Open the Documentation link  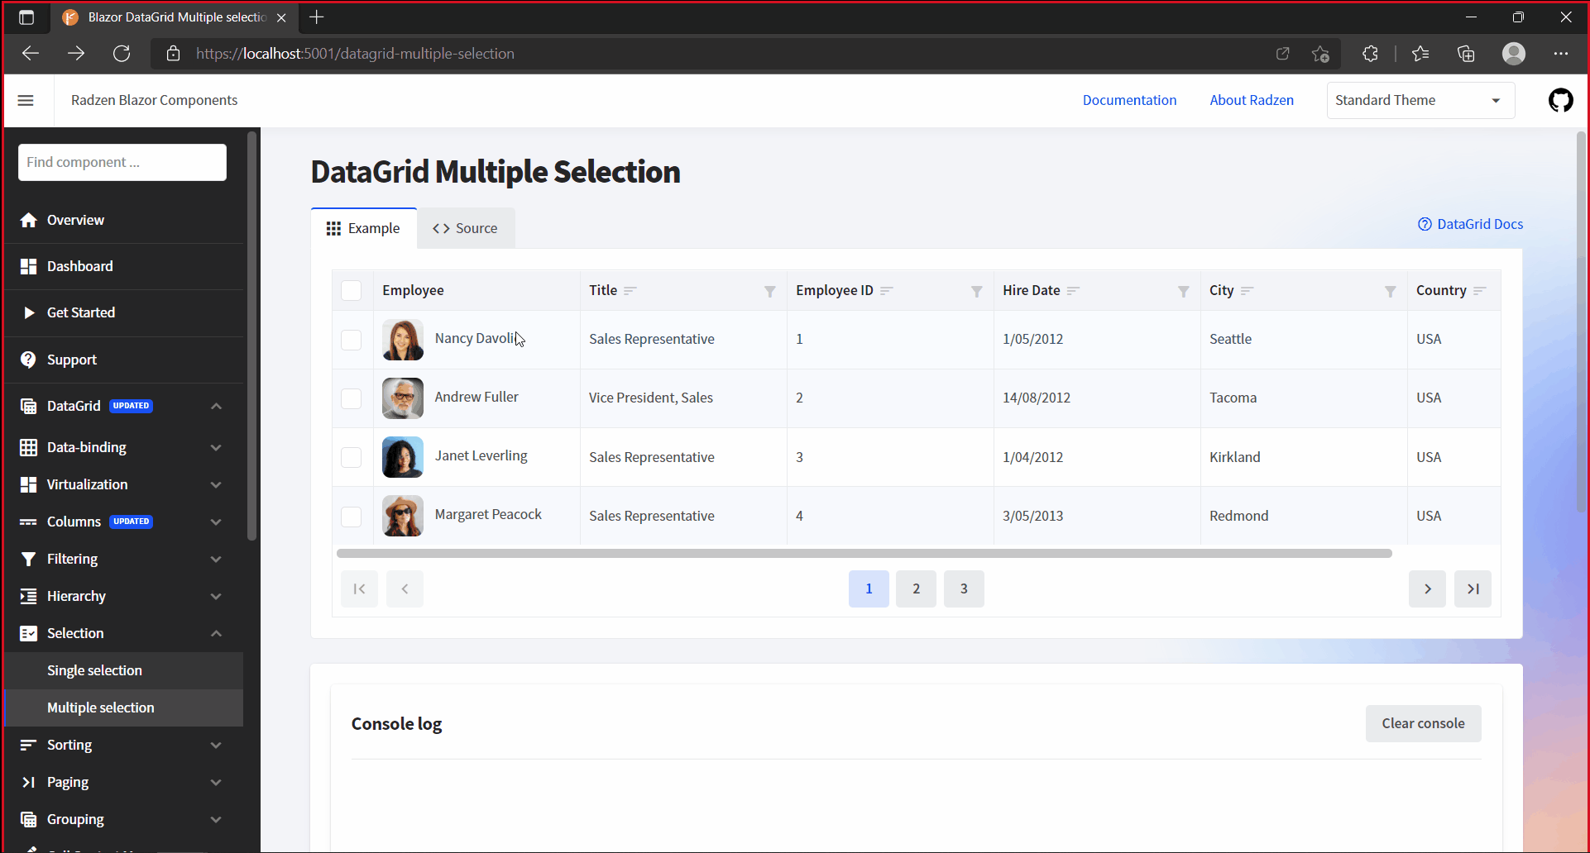pyautogui.click(x=1129, y=100)
